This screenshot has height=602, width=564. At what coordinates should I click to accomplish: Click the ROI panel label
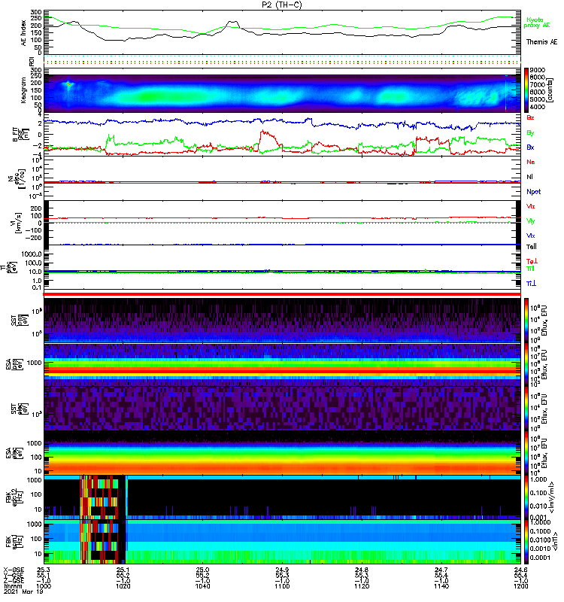32,62
